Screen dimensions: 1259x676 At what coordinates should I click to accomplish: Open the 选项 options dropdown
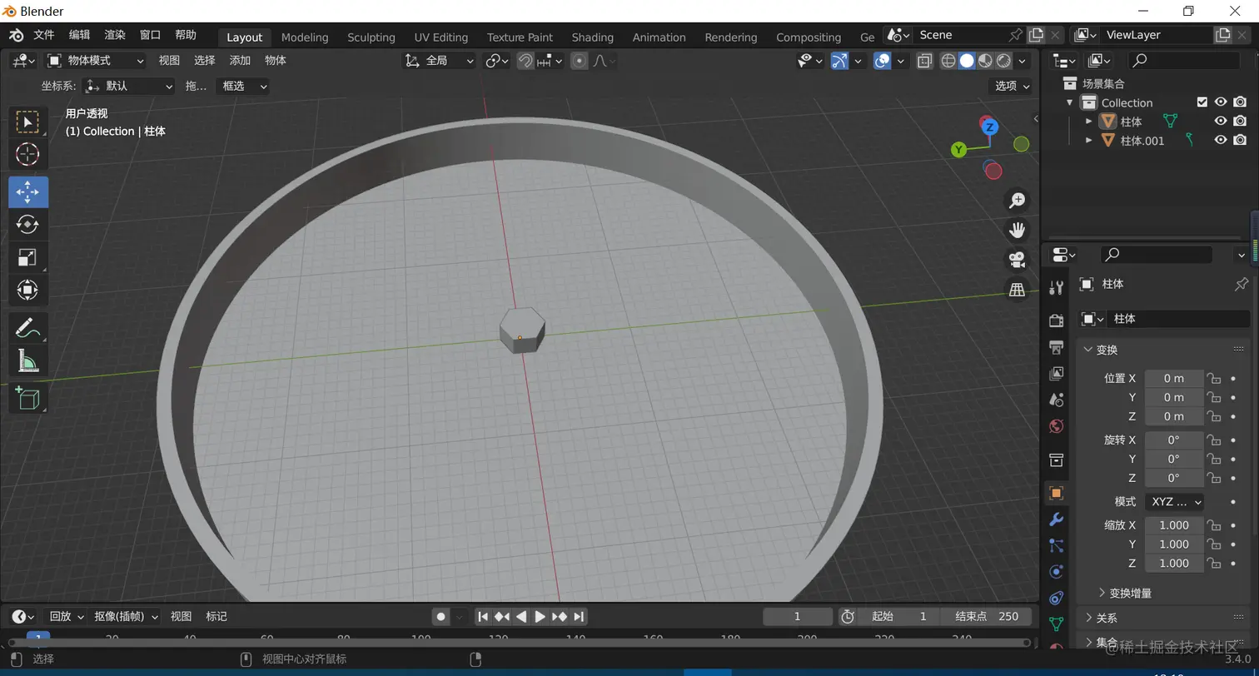1012,86
